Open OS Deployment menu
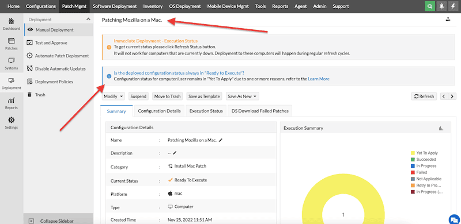Viewport: 461px width, 224px height. tap(185, 6)
